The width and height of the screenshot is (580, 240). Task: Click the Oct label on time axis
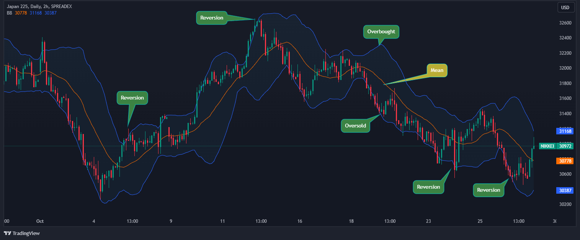coord(40,221)
